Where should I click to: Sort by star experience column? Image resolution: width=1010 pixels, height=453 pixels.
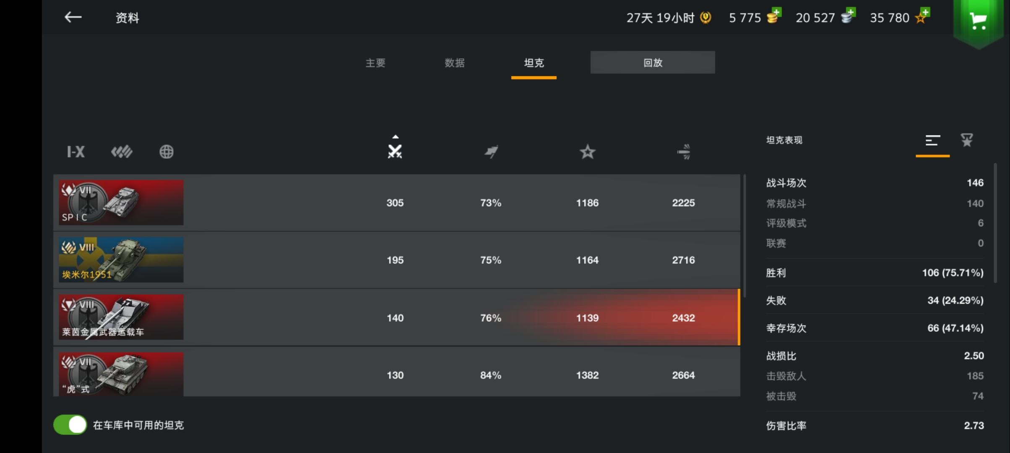[587, 151]
